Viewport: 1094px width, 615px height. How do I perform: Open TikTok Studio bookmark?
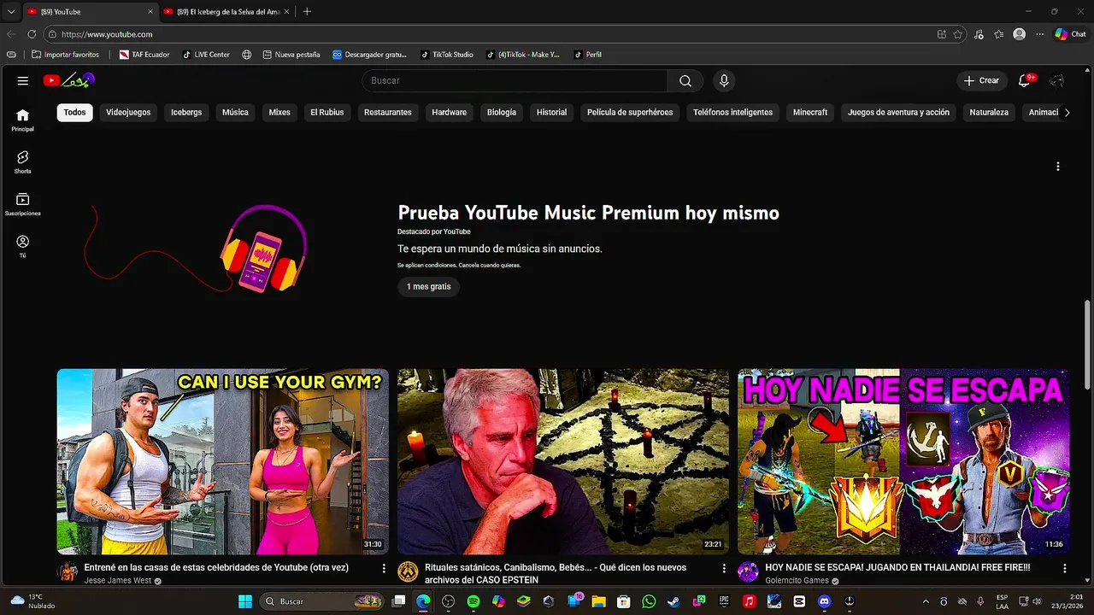point(447,55)
